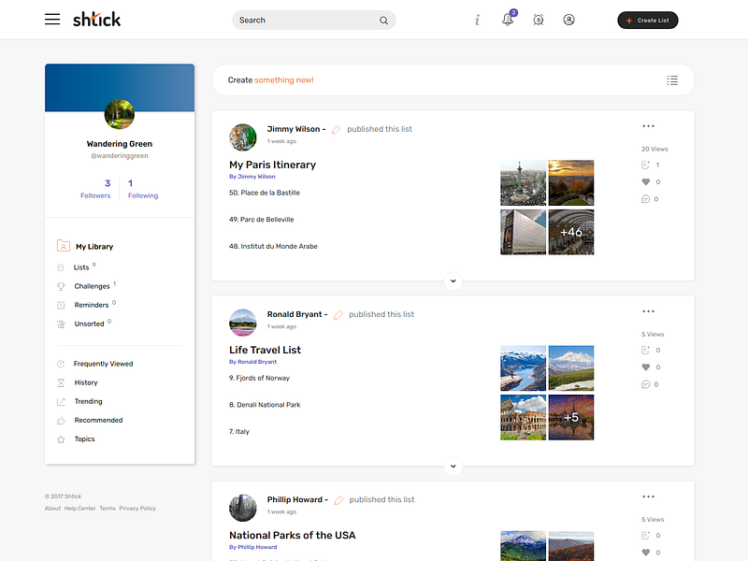Open the reminders alarm clock icon in header

pyautogui.click(x=539, y=20)
